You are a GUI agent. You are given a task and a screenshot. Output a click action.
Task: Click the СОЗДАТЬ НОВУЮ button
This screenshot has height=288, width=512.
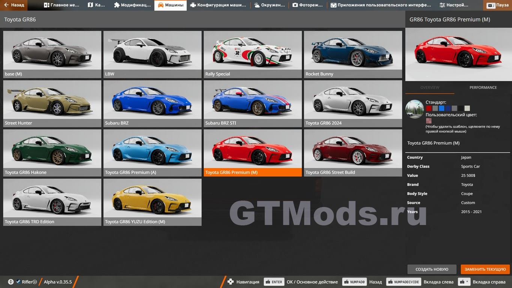[x=432, y=269]
